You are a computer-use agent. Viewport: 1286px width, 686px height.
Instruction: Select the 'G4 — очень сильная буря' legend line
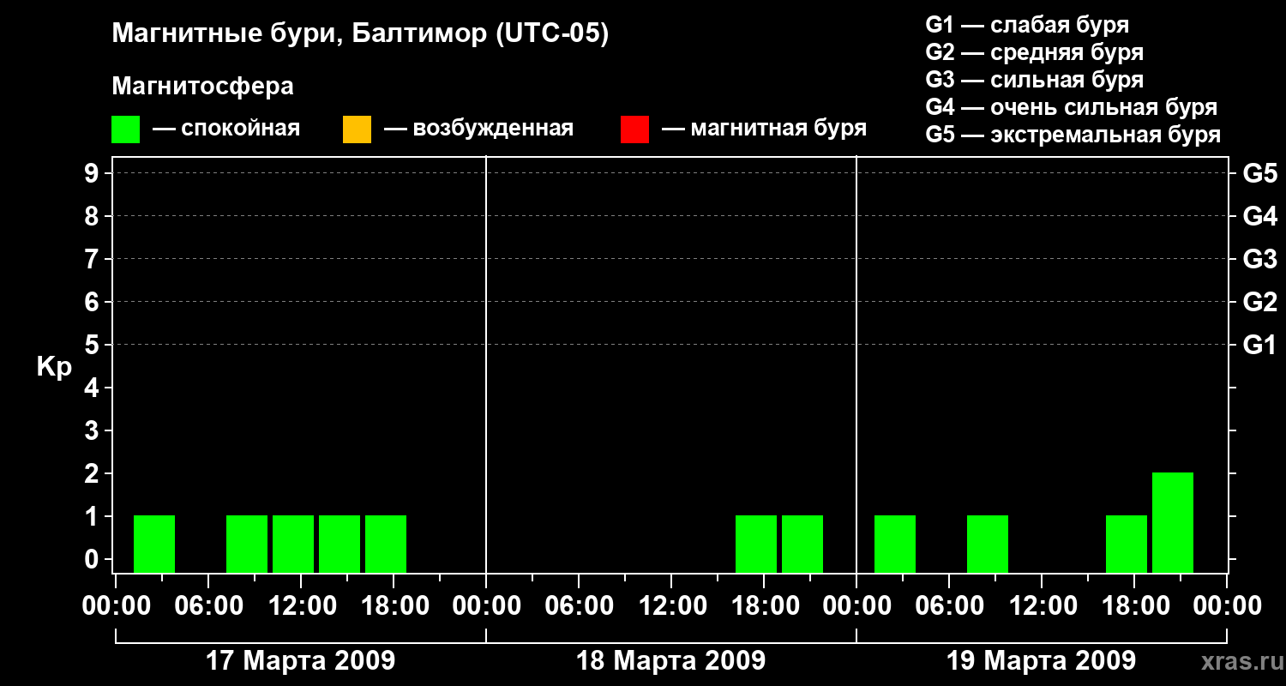(x=1072, y=107)
